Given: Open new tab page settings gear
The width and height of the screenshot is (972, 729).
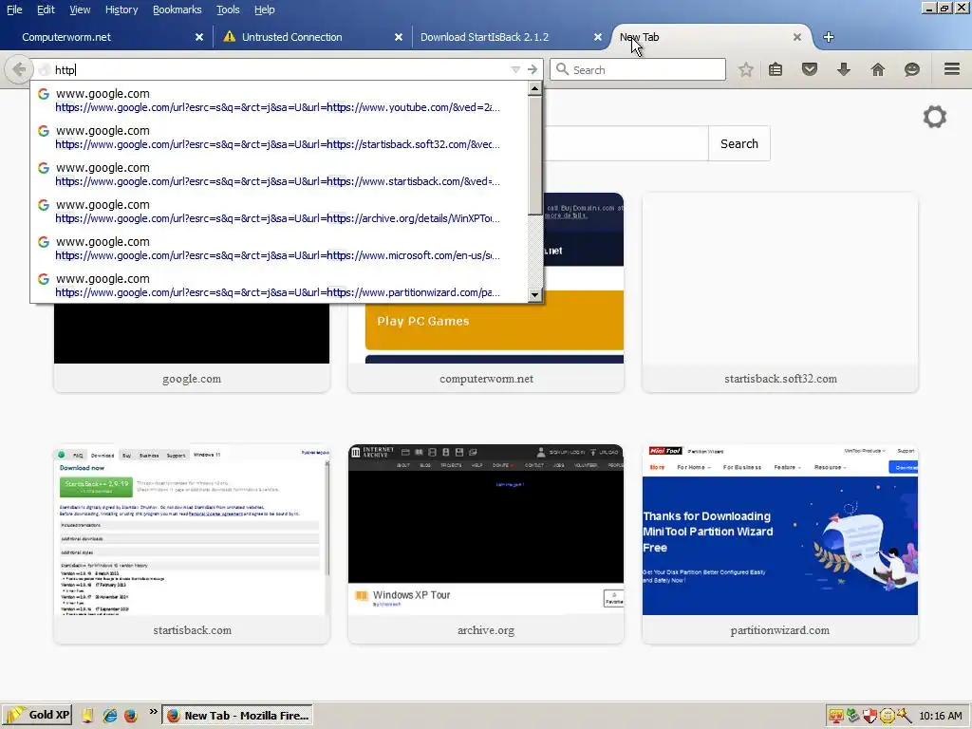Looking at the screenshot, I should [x=935, y=117].
